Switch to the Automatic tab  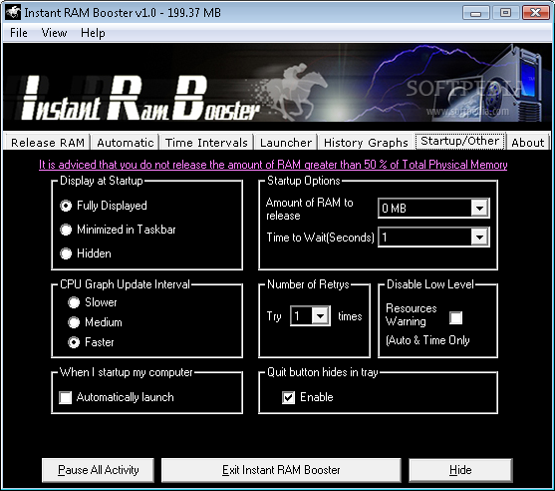[126, 143]
